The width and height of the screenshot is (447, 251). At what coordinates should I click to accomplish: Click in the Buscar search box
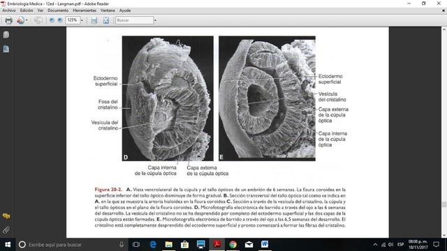point(134,20)
